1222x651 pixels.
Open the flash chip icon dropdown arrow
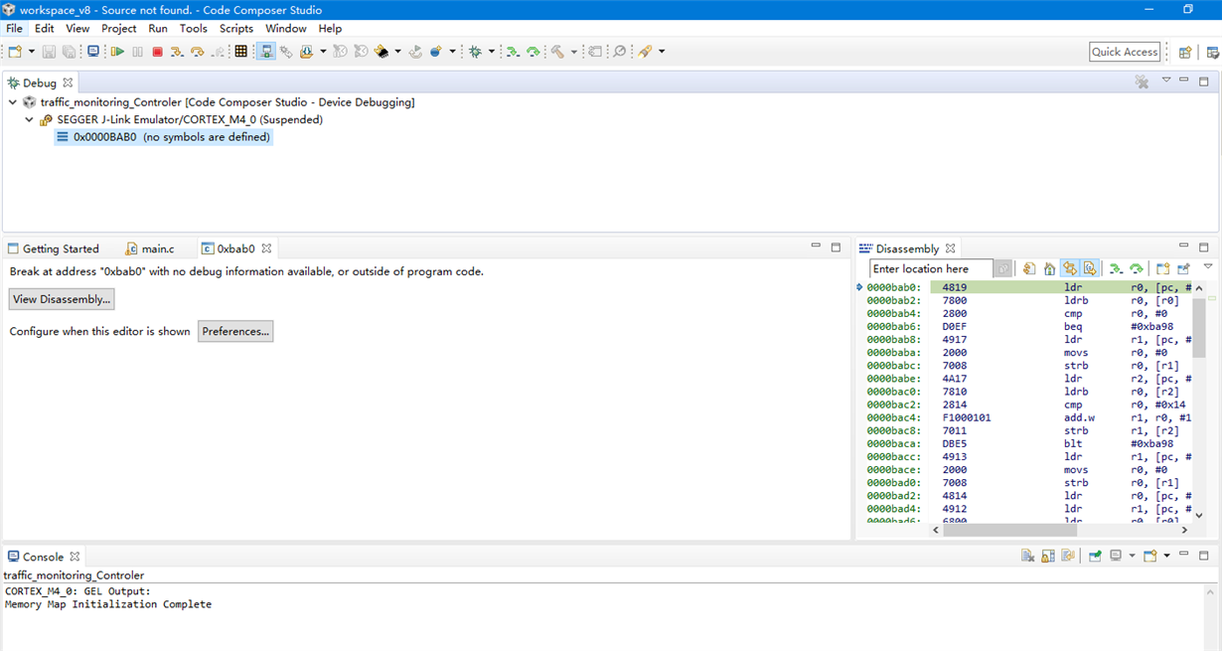397,52
